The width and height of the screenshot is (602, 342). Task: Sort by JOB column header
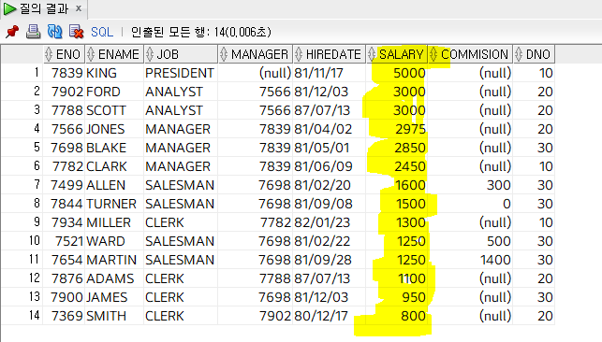[x=181, y=54]
